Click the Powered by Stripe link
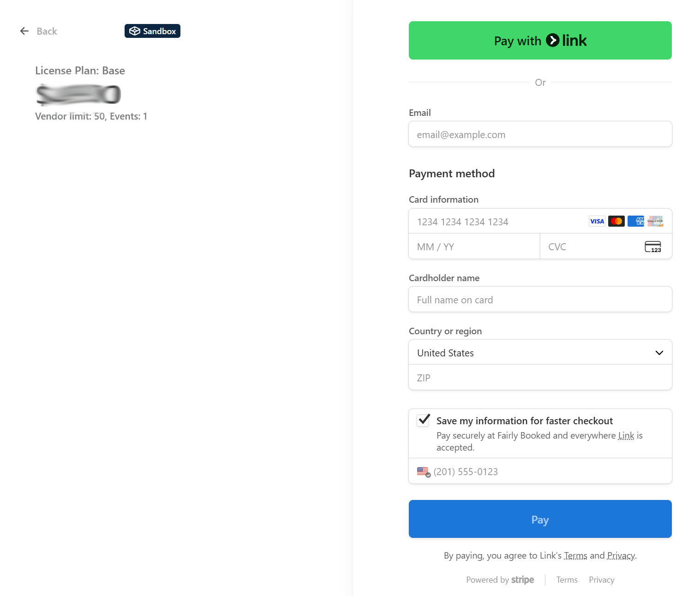Image resolution: width=700 pixels, height=596 pixels. click(x=500, y=580)
